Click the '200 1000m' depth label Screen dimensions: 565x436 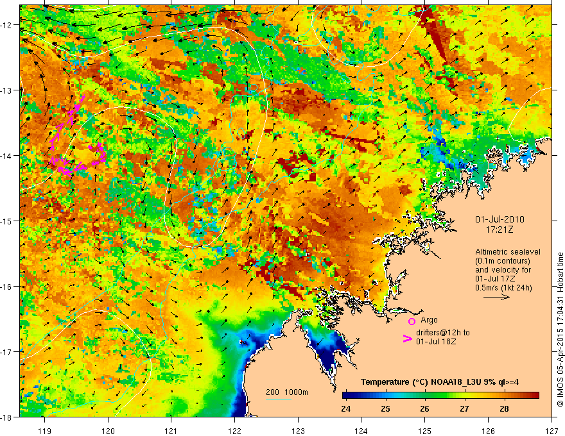click(287, 392)
